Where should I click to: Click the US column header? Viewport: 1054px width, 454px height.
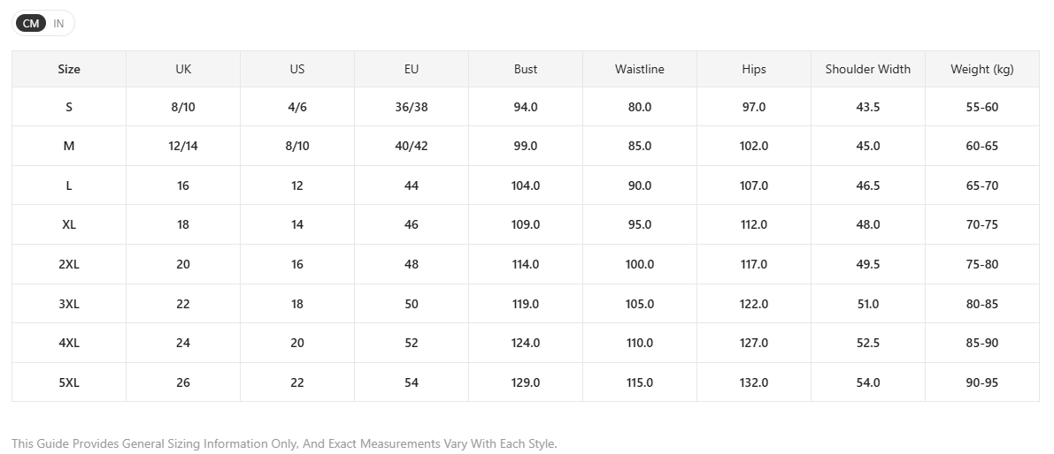coord(297,69)
